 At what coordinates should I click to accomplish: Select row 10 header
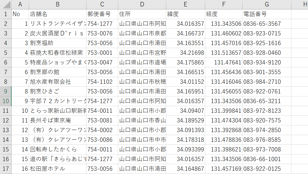[6, 101]
